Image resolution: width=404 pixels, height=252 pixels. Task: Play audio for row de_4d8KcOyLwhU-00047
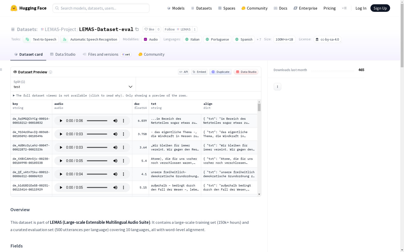pos(61,147)
